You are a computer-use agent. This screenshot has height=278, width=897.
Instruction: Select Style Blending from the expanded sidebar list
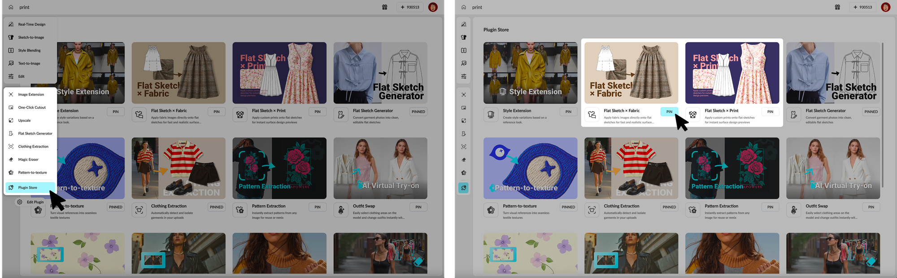click(x=29, y=51)
